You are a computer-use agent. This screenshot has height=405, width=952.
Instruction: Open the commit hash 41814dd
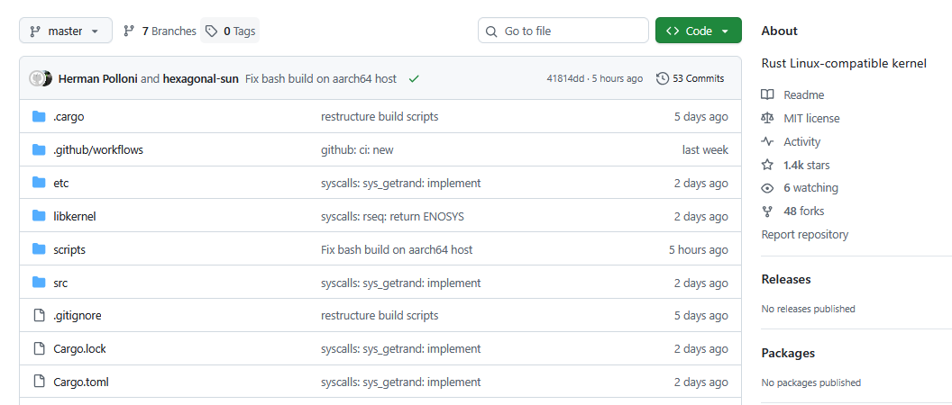point(565,78)
